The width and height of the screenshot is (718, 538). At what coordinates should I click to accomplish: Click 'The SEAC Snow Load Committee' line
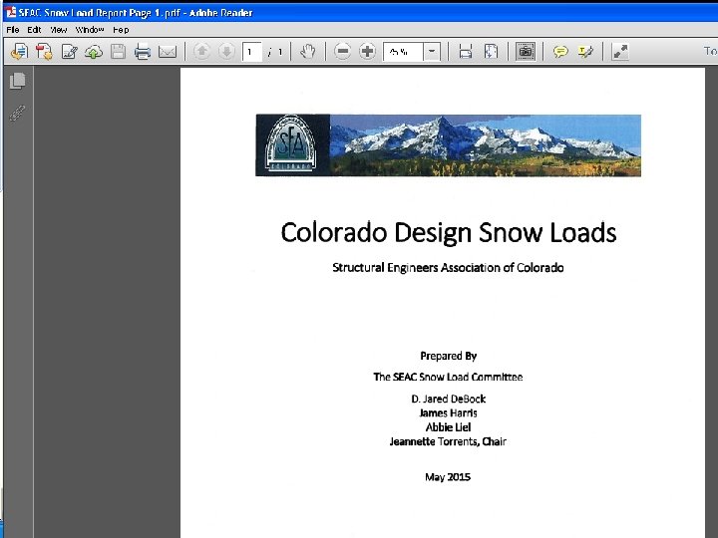pos(448,377)
